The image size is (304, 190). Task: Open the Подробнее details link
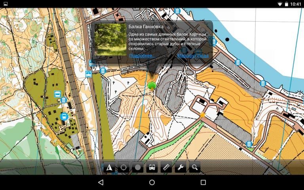(141, 56)
